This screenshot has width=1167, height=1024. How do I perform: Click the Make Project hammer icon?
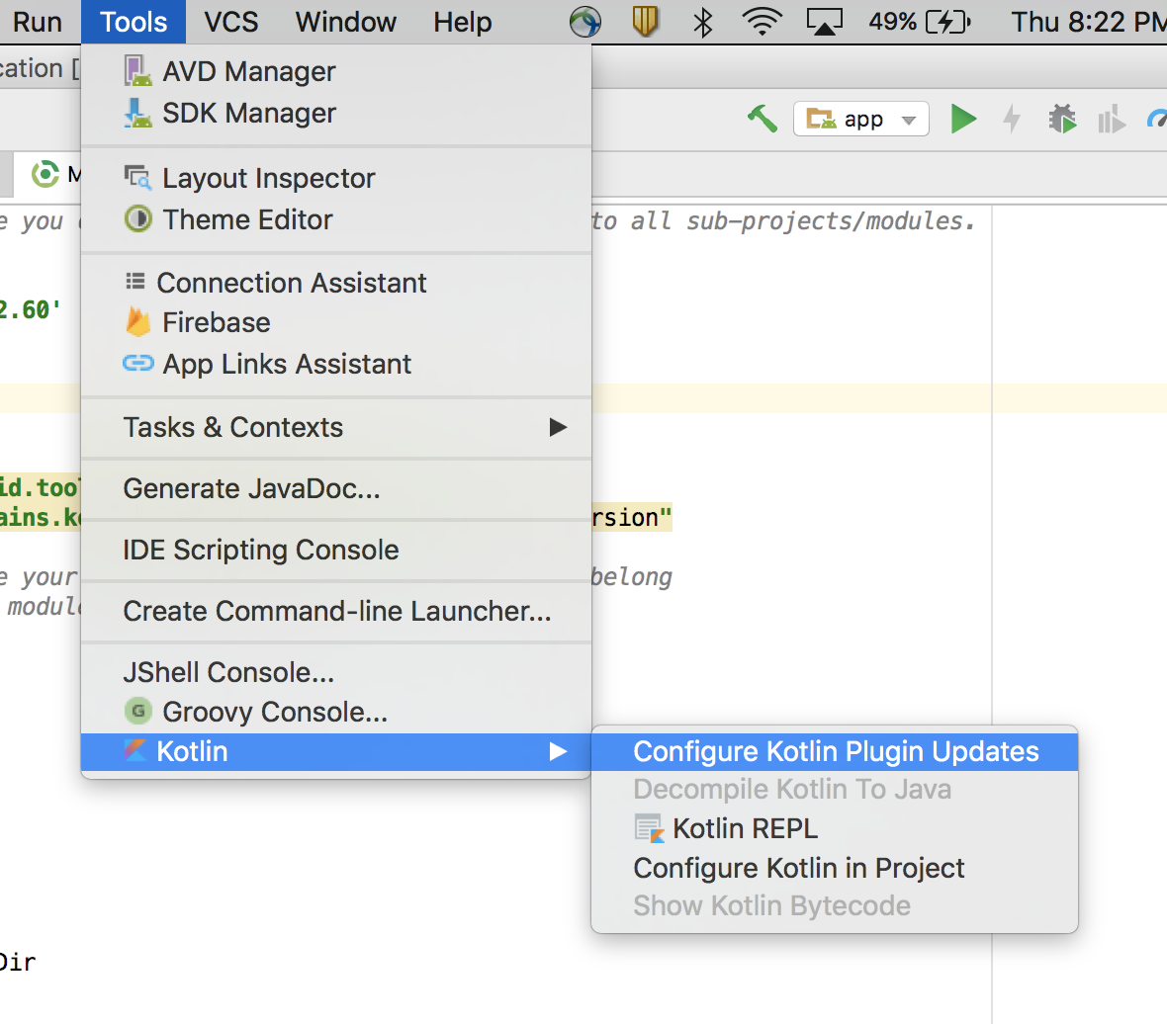763,119
